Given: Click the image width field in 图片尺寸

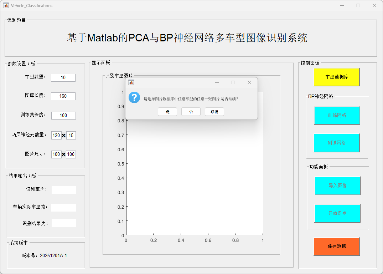Looking at the screenshot, I should 56,154.
